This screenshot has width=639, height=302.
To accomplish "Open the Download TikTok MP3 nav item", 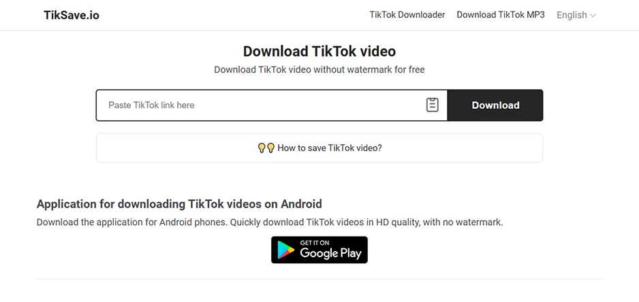I will pos(501,15).
